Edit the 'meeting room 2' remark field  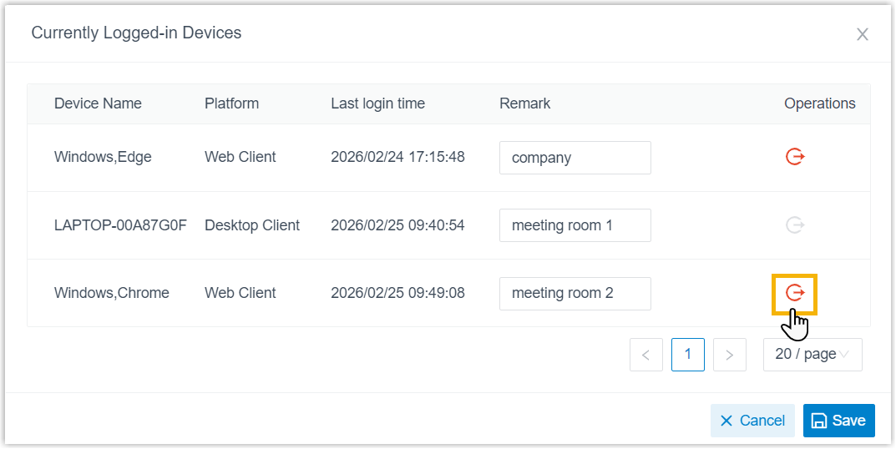tap(575, 294)
